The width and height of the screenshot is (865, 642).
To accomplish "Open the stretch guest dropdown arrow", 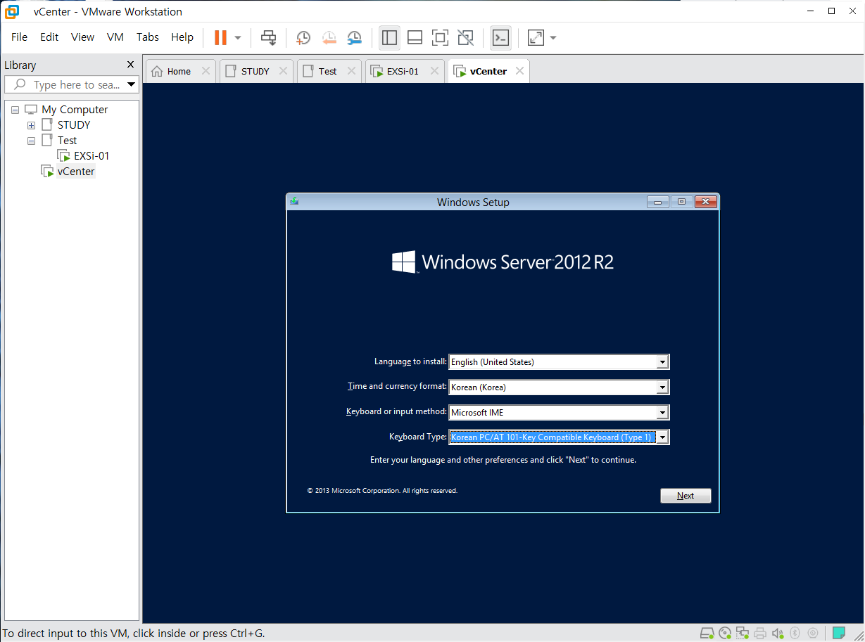I will tap(553, 37).
